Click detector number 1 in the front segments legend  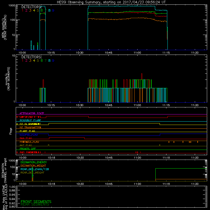coord(23,10)
